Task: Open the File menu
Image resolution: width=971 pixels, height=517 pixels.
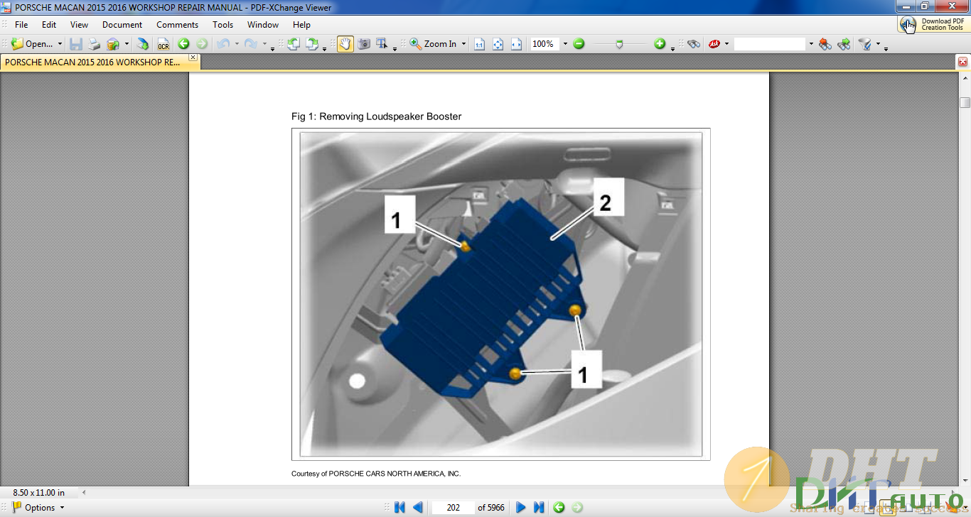Action: [x=21, y=25]
